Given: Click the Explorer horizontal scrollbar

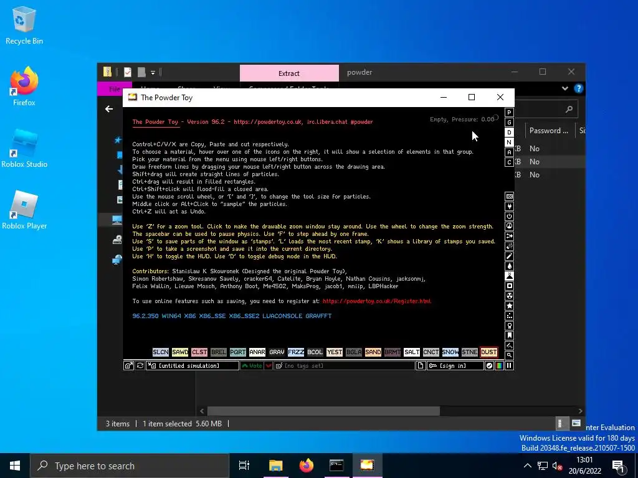Looking at the screenshot, I should 323,411.
